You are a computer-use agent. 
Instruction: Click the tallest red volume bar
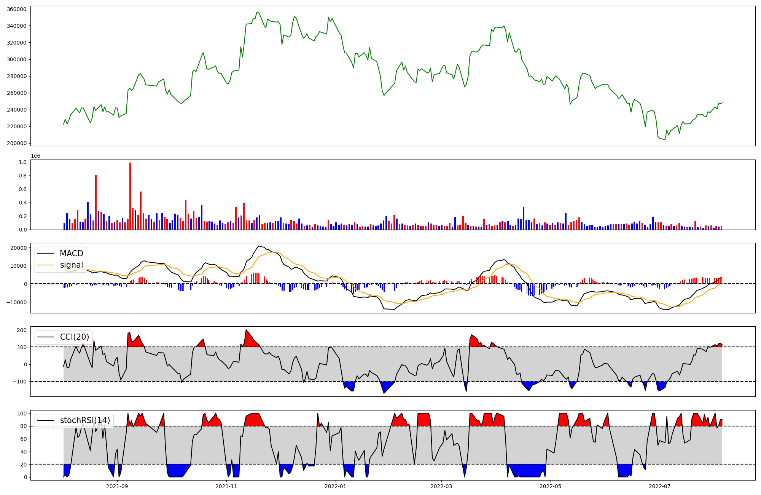(x=130, y=196)
